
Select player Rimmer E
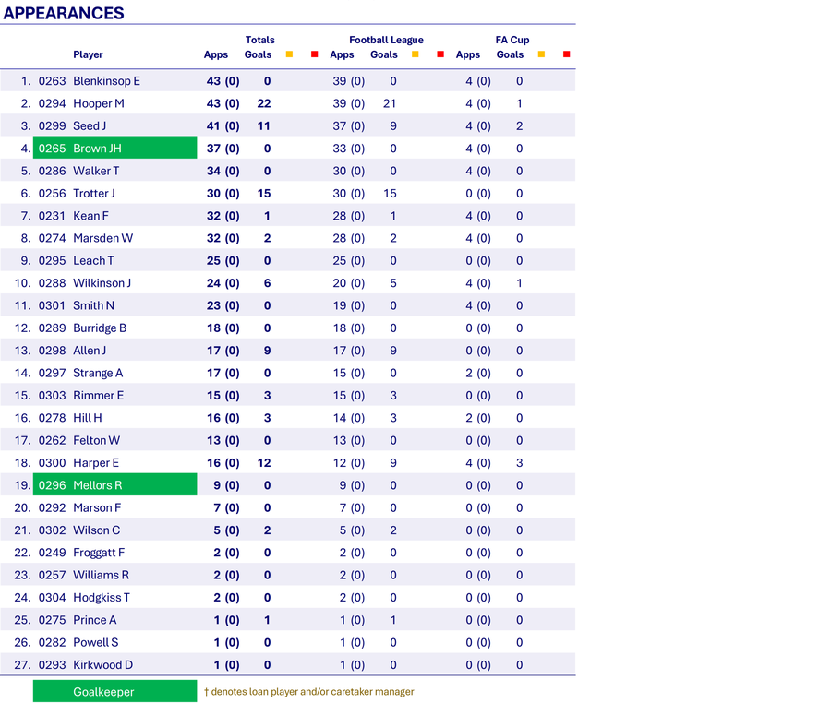click(99, 396)
